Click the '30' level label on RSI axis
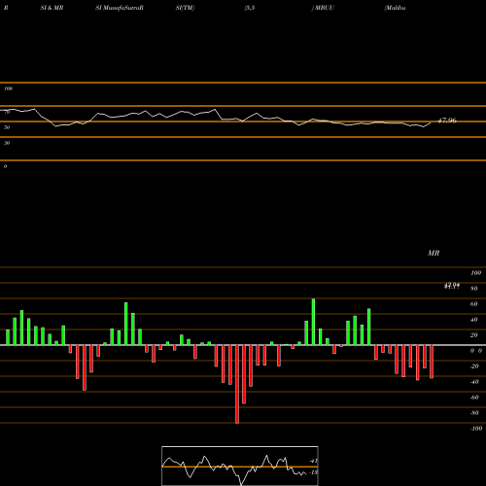486x486 pixels. click(7, 143)
